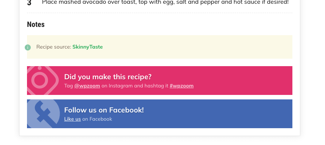Image resolution: width=325 pixels, height=145 pixels.
Task: Click the Like us Facebook link
Action: point(73,119)
